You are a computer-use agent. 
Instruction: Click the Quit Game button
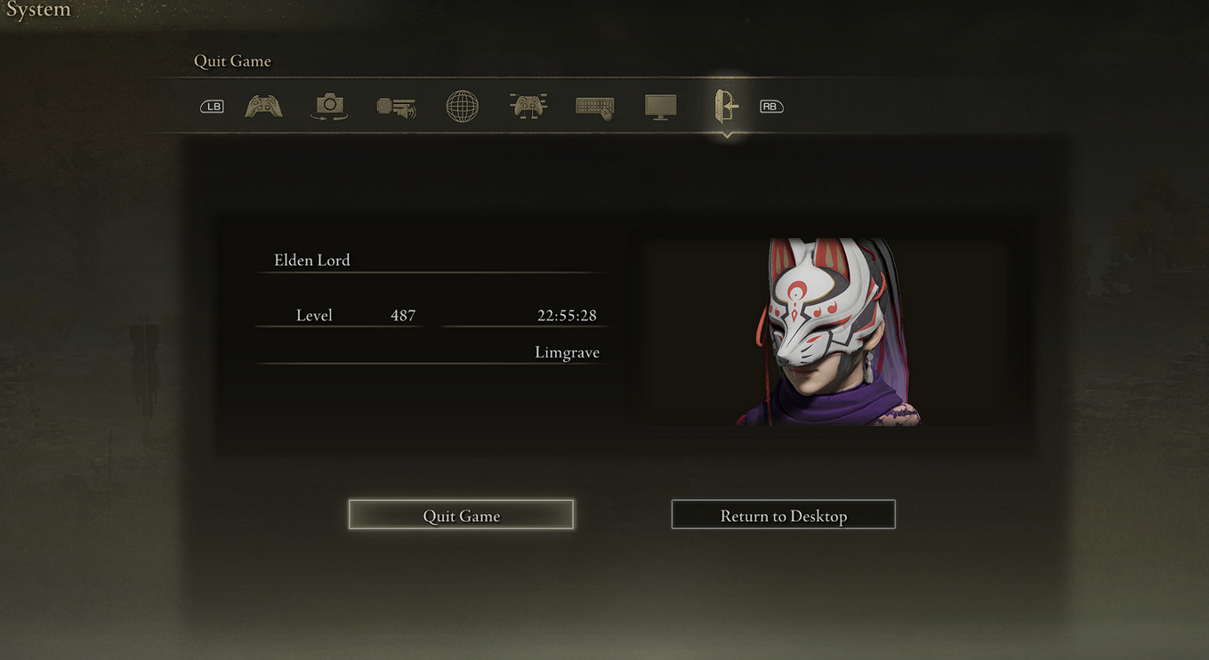click(461, 515)
